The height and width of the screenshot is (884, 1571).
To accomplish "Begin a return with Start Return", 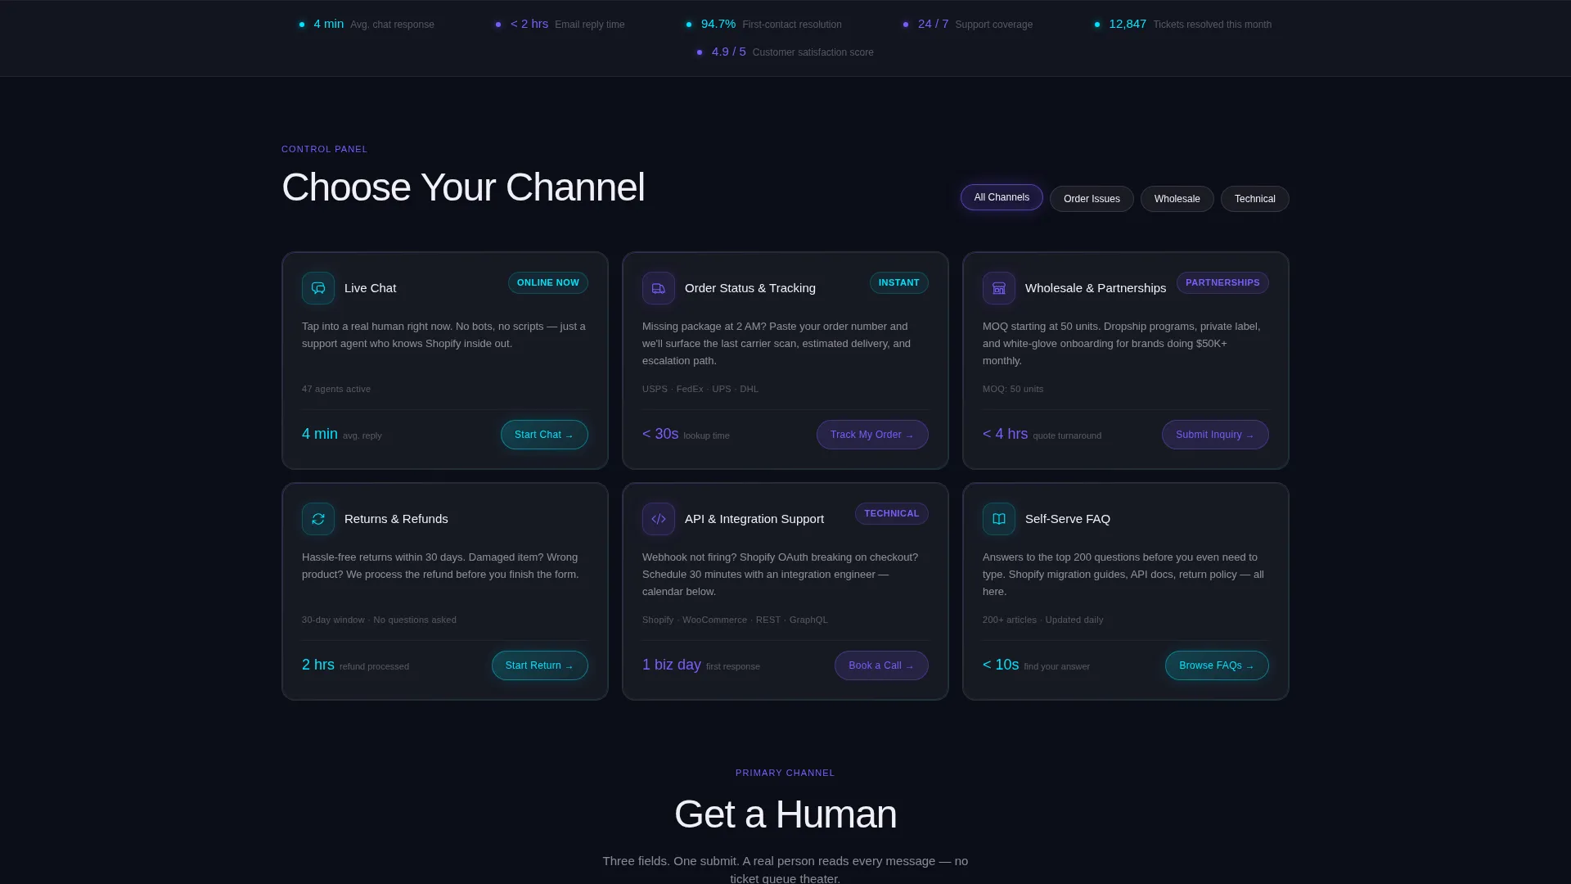I will [540, 665].
